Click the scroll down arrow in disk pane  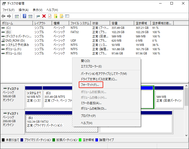click(186, 135)
